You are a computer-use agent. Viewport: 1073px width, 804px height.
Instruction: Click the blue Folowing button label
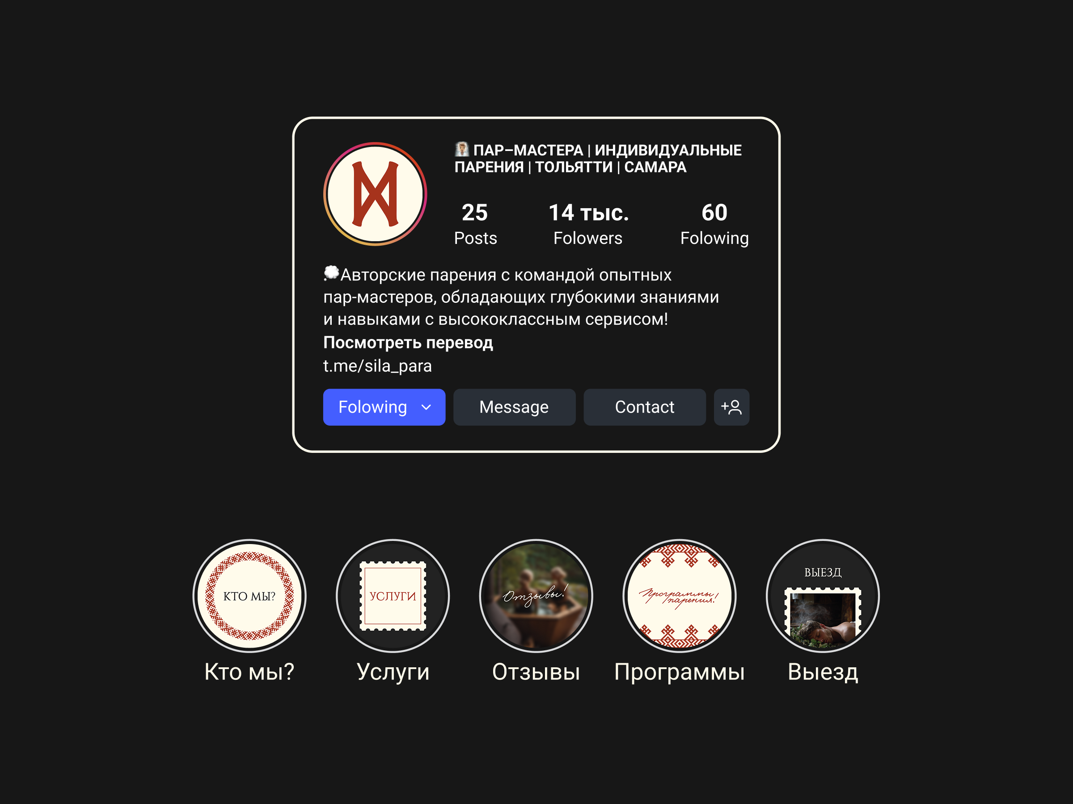pyautogui.click(x=372, y=407)
